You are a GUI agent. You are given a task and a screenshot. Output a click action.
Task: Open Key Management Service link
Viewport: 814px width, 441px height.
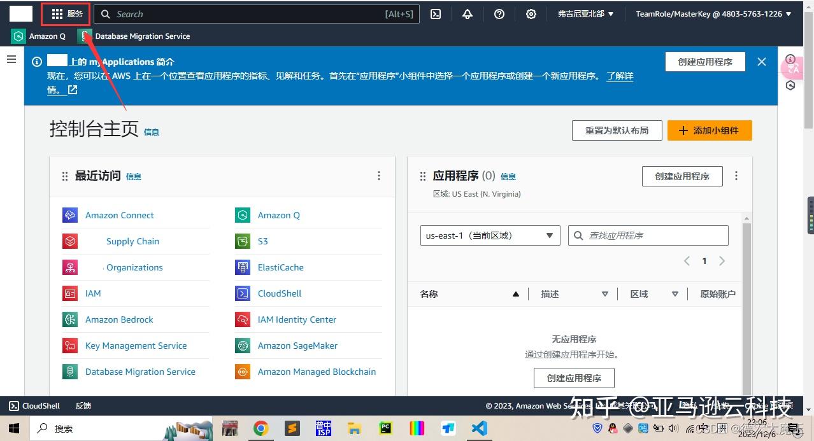pyautogui.click(x=136, y=346)
